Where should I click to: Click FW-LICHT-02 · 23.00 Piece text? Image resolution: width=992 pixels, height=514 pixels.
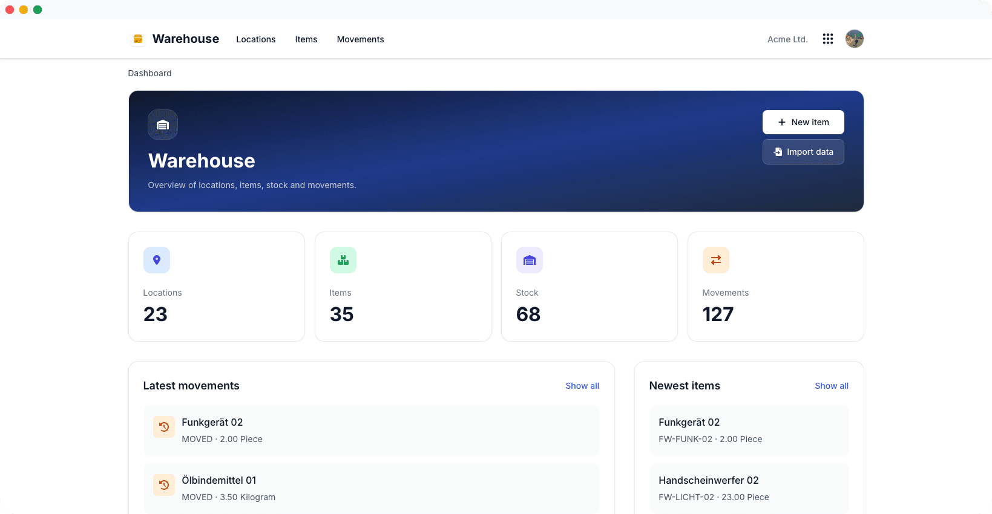pos(714,497)
